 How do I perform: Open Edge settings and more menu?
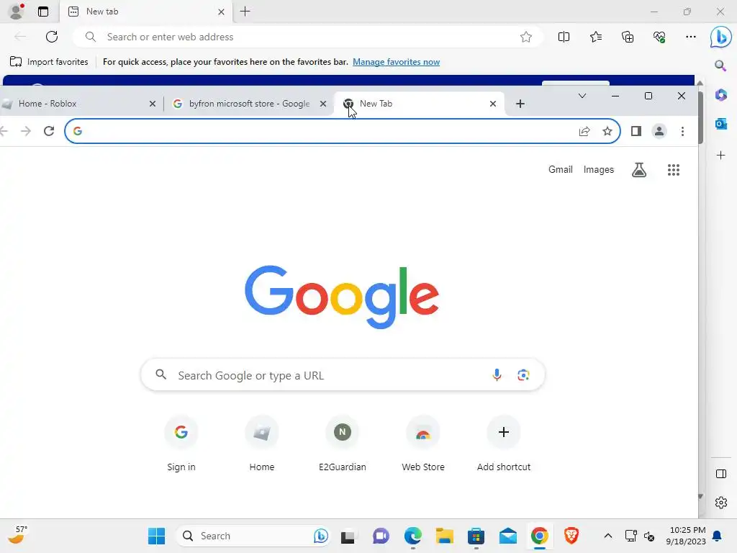(x=690, y=37)
